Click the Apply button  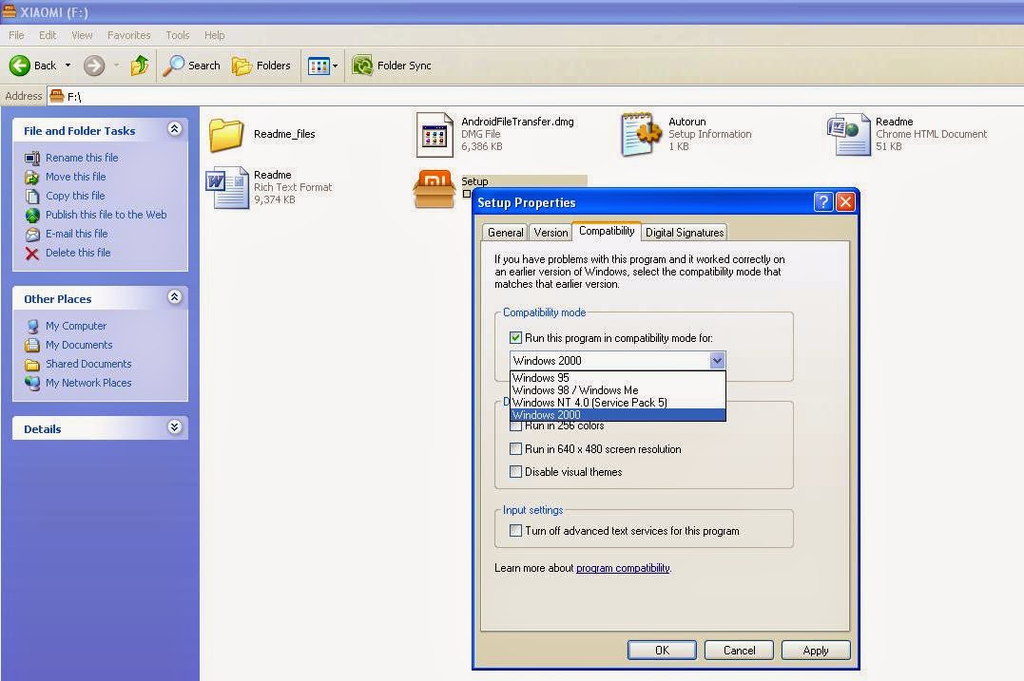[x=816, y=651]
